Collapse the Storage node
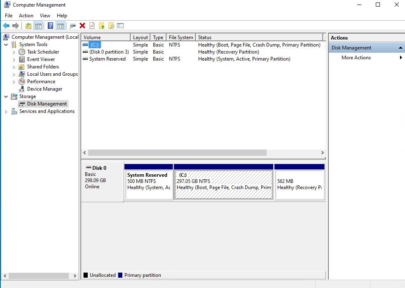Image resolution: width=405 pixels, height=288 pixels. point(6,96)
